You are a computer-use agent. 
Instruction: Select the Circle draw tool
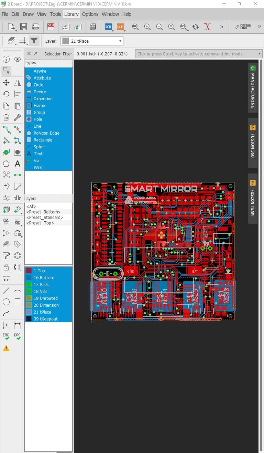click(6, 302)
